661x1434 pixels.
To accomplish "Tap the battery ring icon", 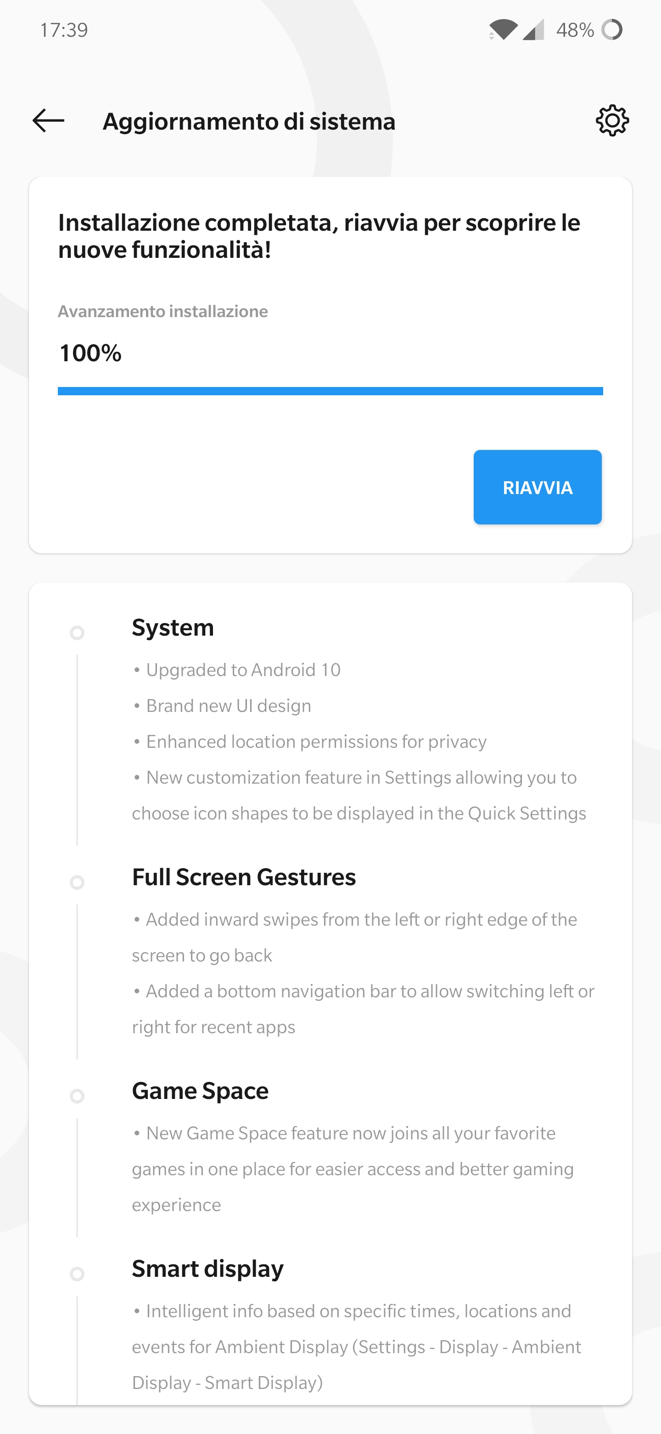I will [611, 29].
